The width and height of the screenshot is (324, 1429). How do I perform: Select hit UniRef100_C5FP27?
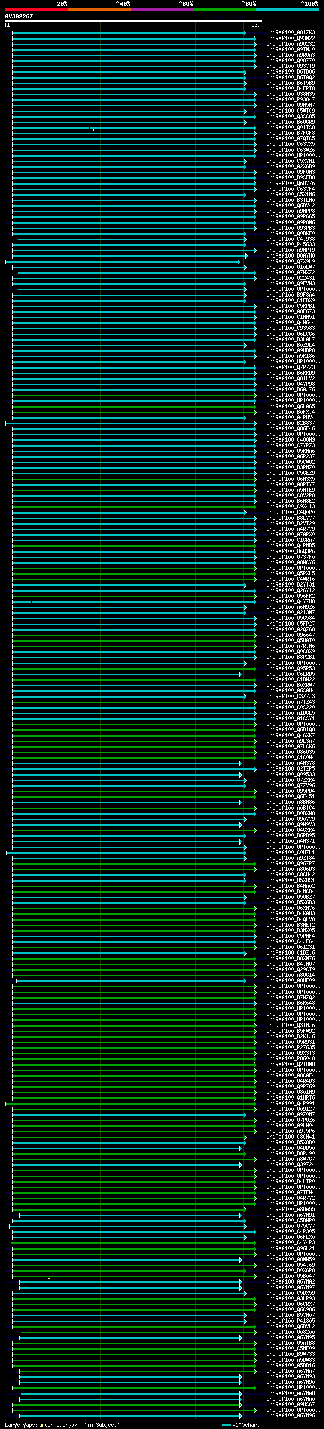point(291,624)
